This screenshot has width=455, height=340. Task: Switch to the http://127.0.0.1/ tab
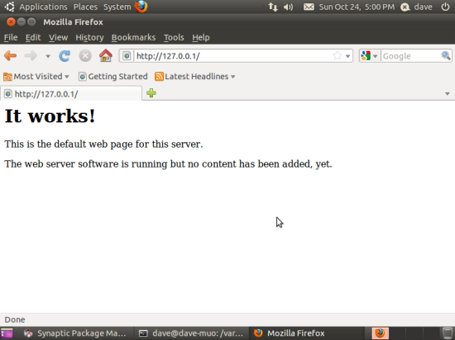pyautogui.click(x=71, y=94)
